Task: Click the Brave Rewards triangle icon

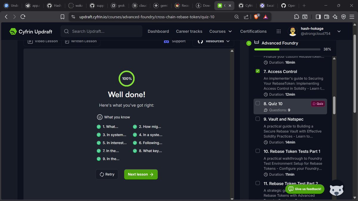Action: coord(265,17)
